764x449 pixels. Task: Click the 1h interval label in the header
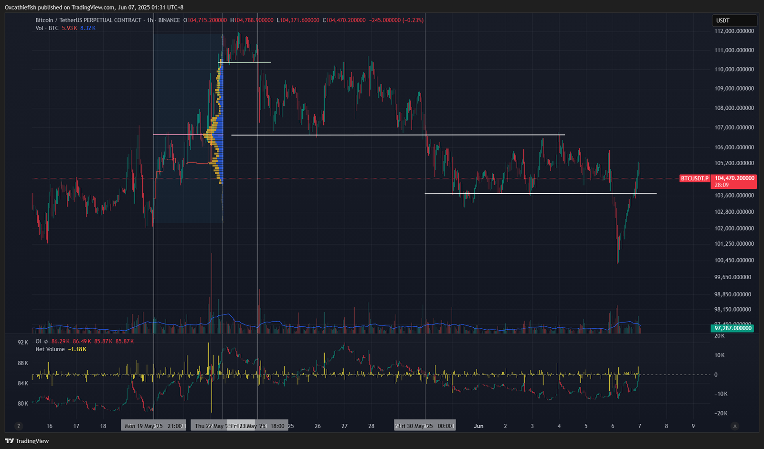[150, 20]
